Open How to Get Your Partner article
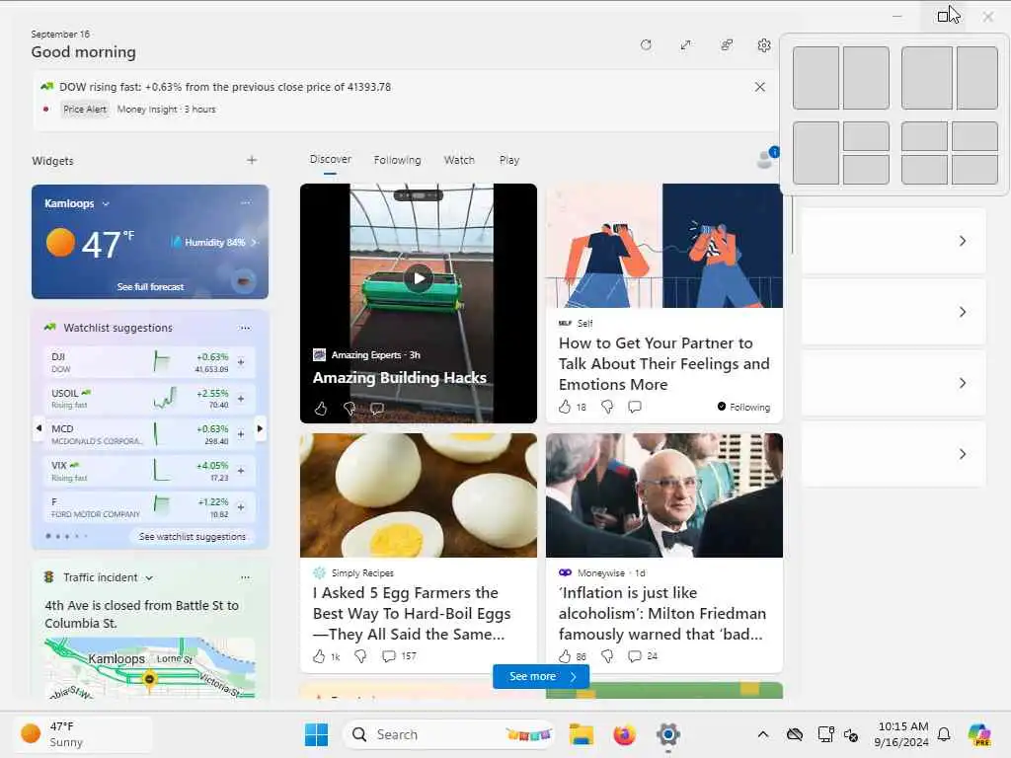The height and width of the screenshot is (758, 1011). click(663, 363)
